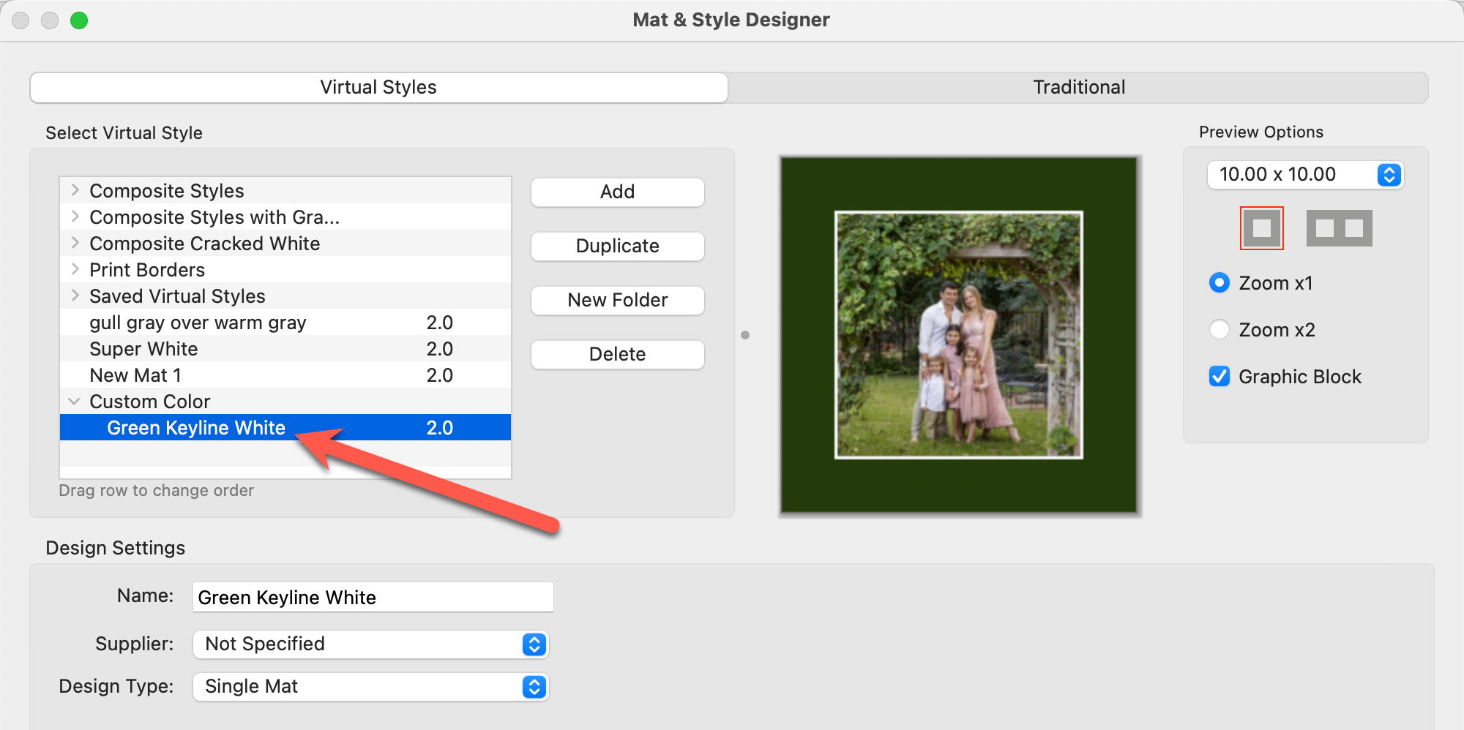Switch to the Virtual Styles tab
Image resolution: width=1464 pixels, height=730 pixels.
point(378,88)
